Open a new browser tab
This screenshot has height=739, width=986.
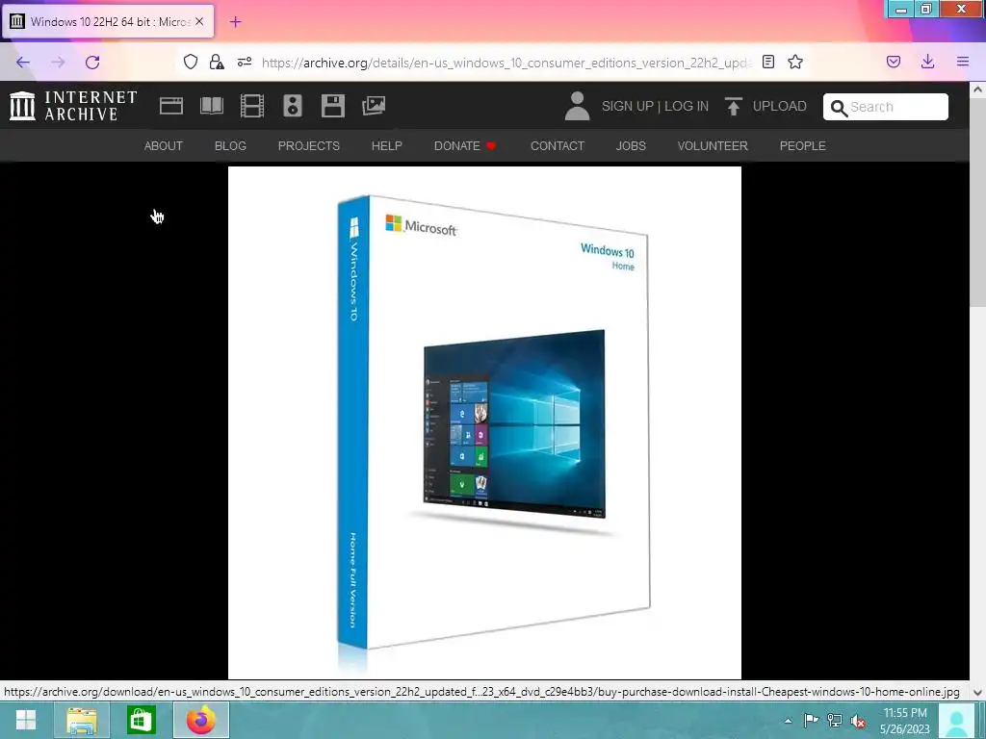(235, 22)
